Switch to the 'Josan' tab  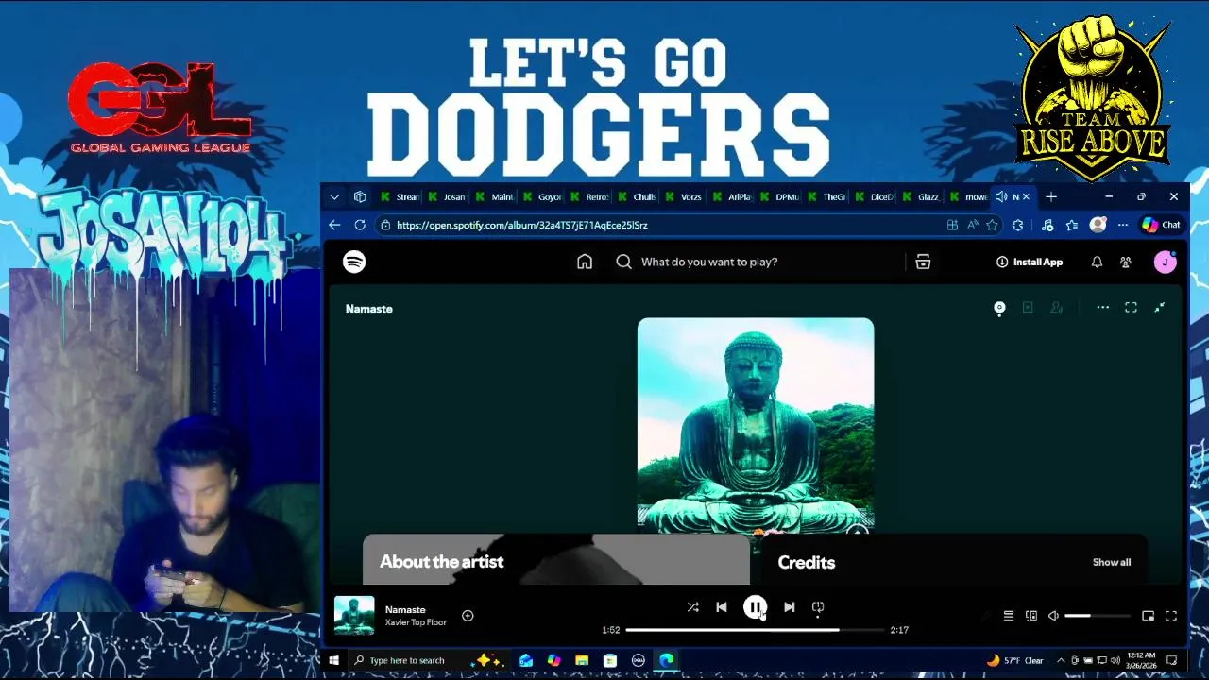point(447,196)
